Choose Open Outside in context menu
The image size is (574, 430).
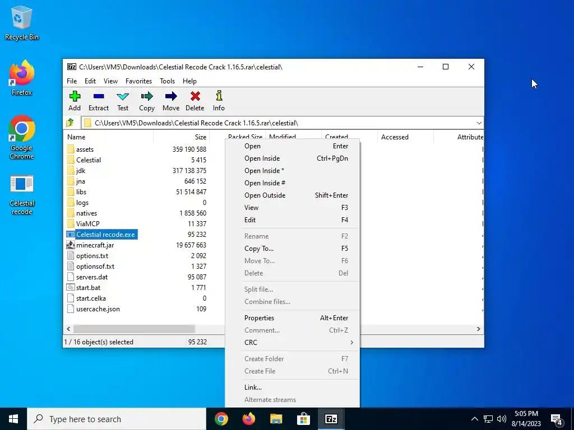coord(293,195)
